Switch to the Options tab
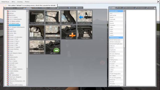 tap(149, 8)
